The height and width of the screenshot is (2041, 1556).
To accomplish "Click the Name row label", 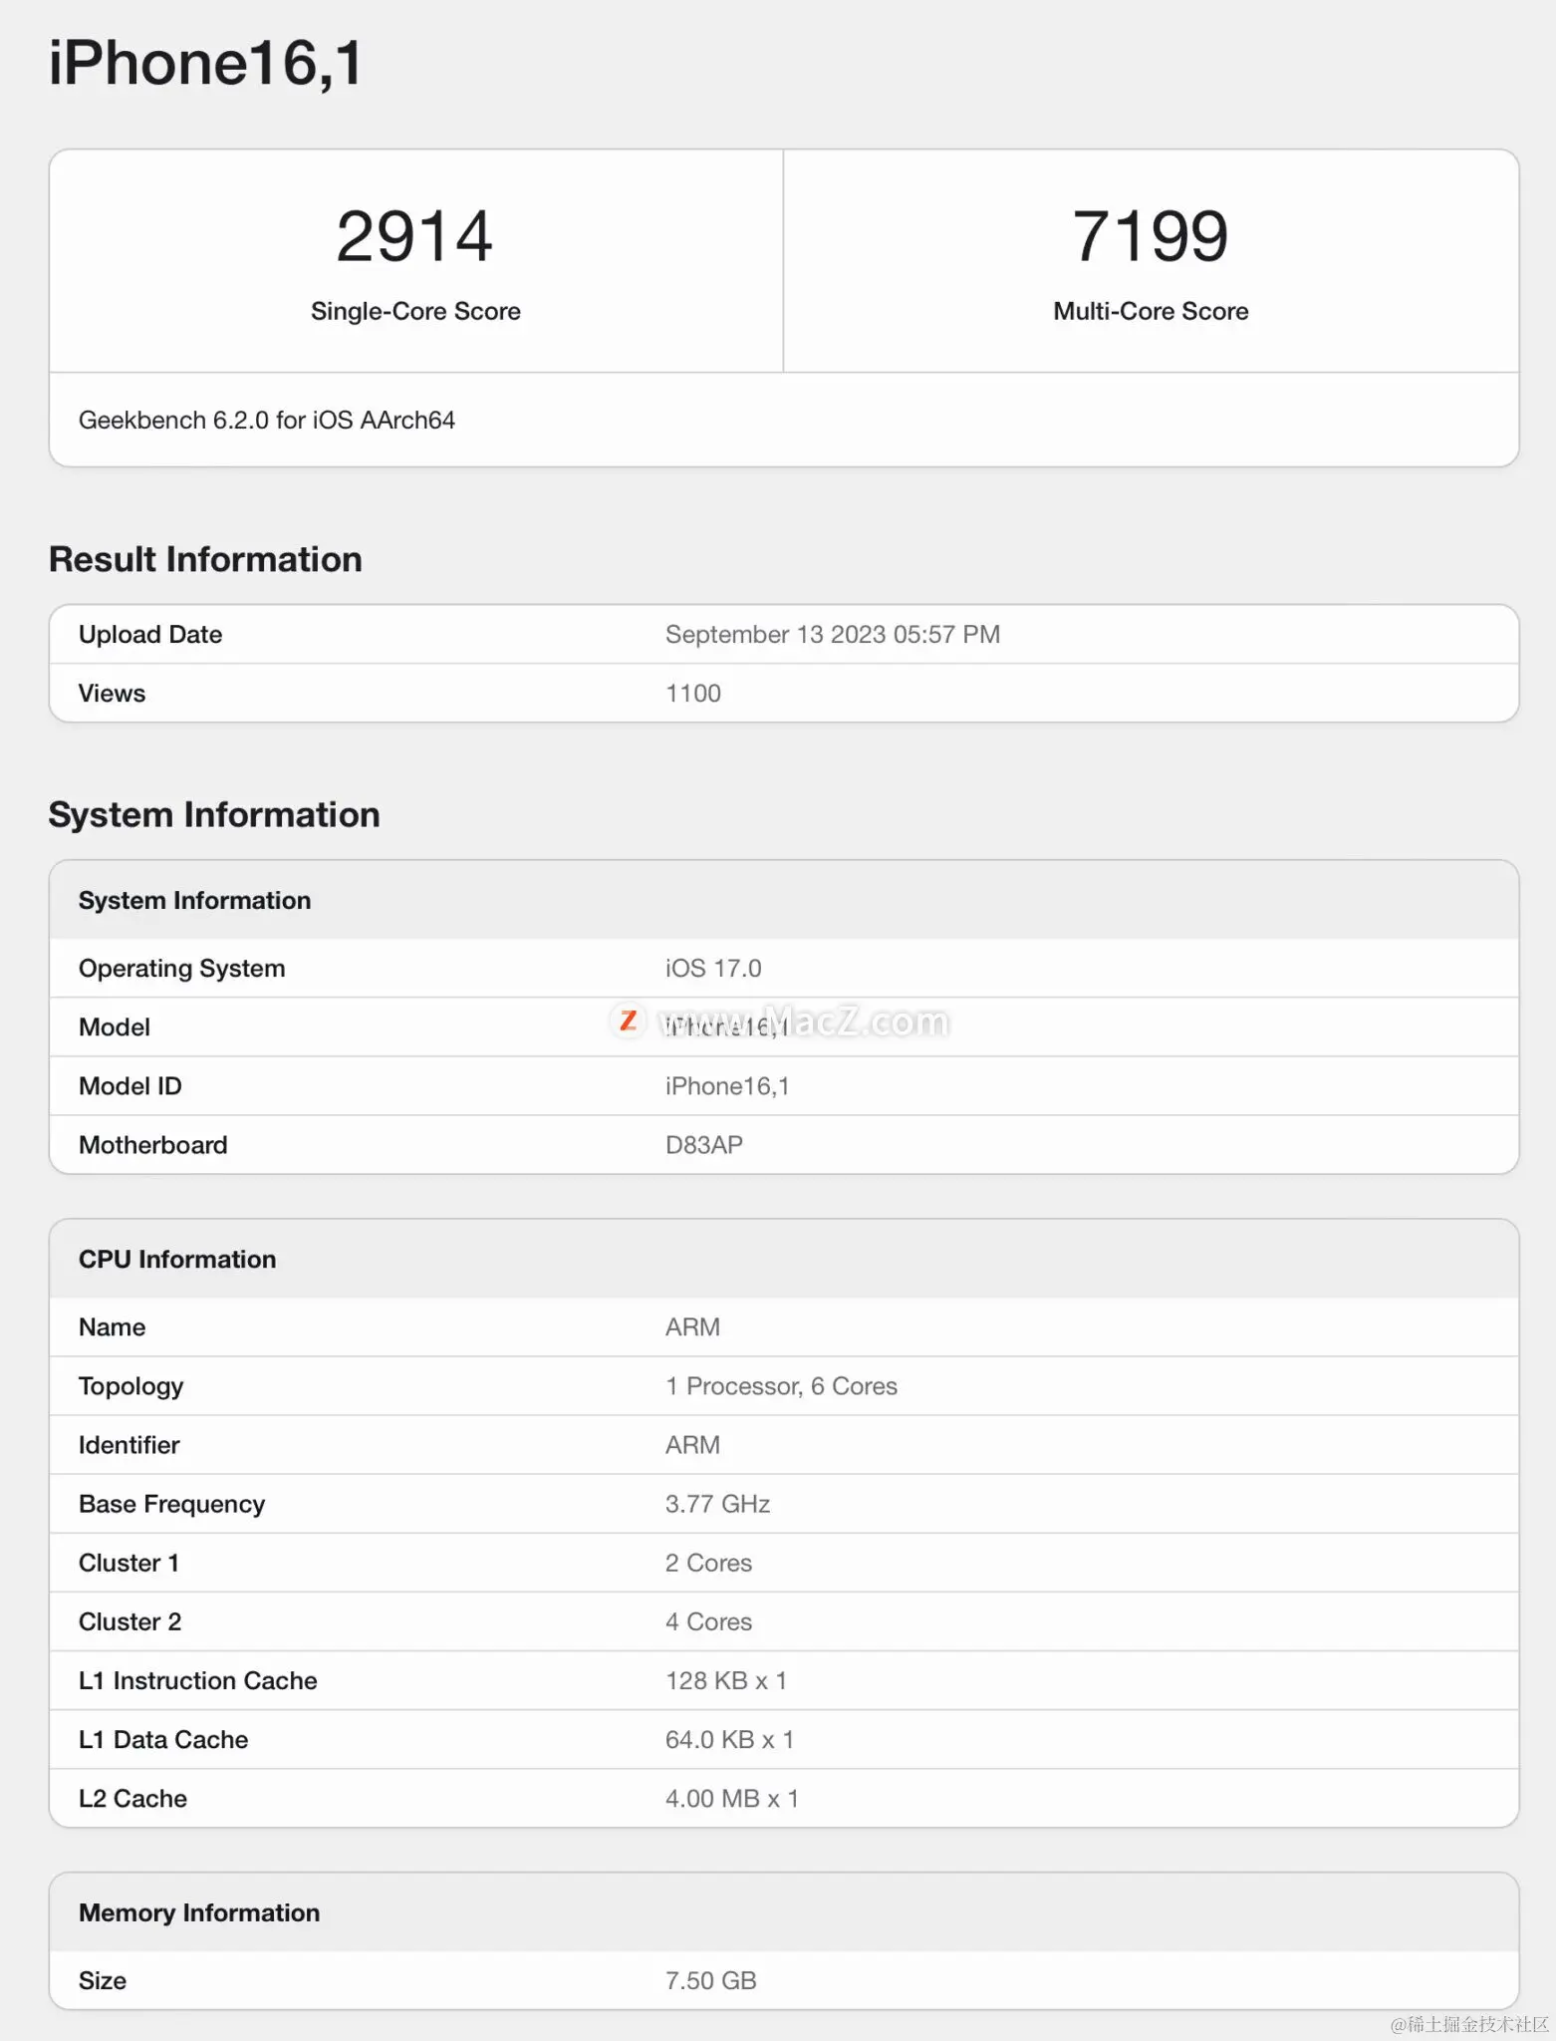I will pos(112,1327).
